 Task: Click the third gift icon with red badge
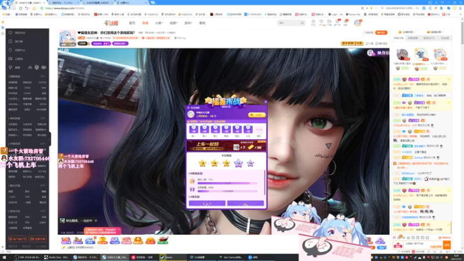click(90, 240)
